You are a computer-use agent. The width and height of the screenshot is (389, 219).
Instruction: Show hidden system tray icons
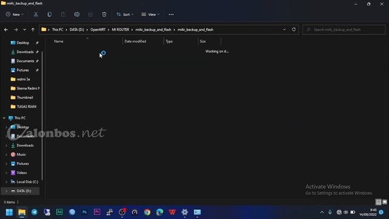(x=322, y=212)
